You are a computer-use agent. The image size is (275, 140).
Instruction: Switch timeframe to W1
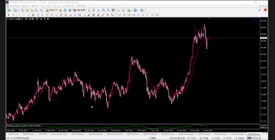(x=153, y=15)
